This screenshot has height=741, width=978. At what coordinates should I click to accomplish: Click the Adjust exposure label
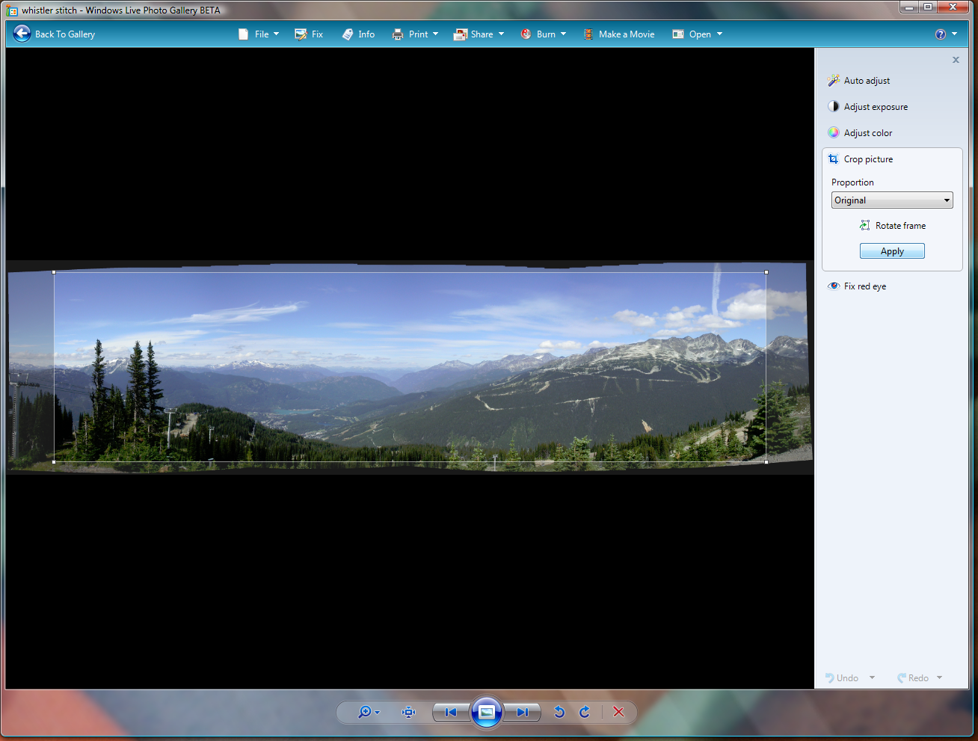point(876,107)
